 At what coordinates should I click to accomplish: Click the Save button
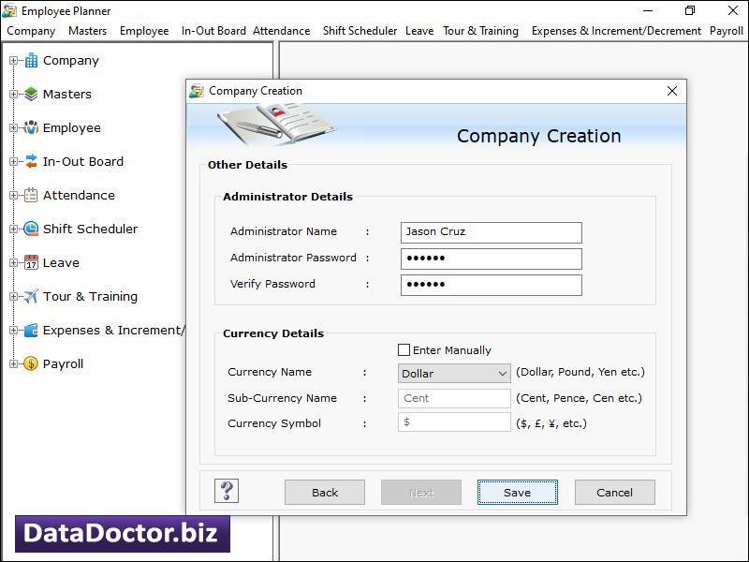(517, 492)
